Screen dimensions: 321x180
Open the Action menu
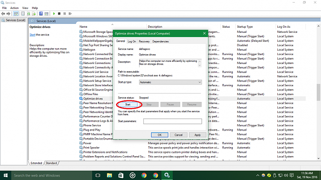click(x=14, y=8)
